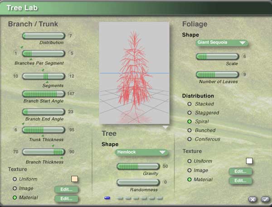Screen dimensions: 272x207
Task: Click the Randomness value 0
Action: (x=165, y=182)
